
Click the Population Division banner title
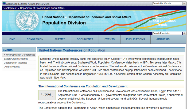pos(64,23)
